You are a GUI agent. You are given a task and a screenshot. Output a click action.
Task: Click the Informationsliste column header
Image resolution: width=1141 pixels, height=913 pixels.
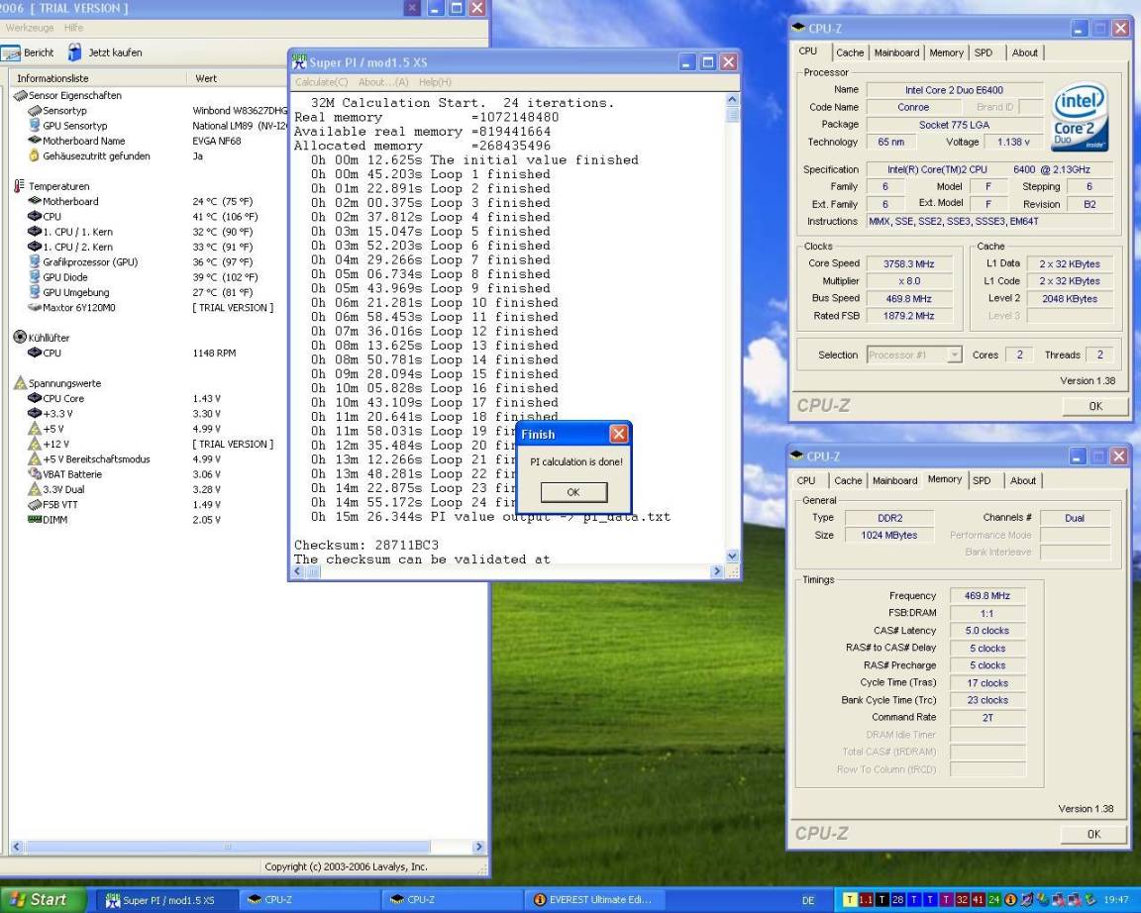(x=97, y=78)
